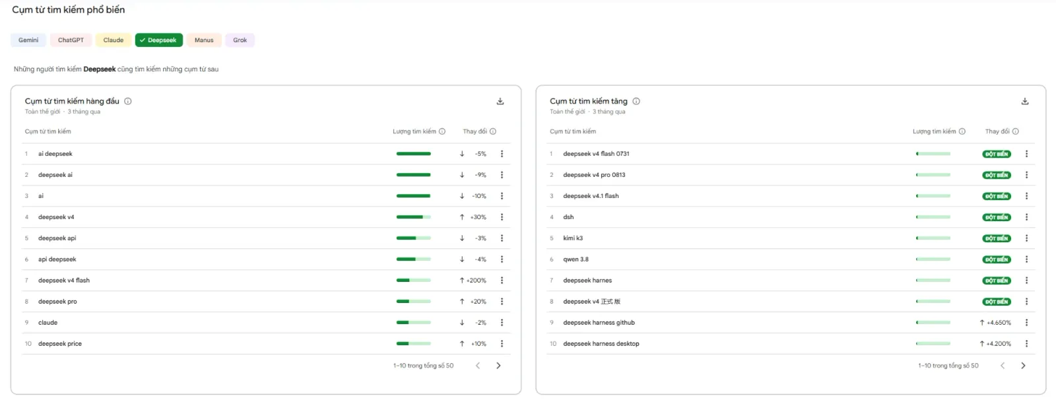The width and height of the screenshot is (1056, 406).
Task: Open options menu for 'deepseek v4 flash' row
Action: click(502, 281)
